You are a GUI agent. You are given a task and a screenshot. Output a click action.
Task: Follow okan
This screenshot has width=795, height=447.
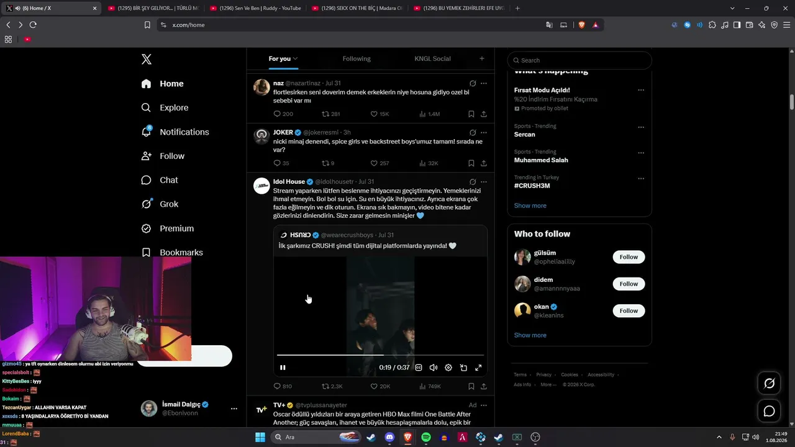(629, 310)
